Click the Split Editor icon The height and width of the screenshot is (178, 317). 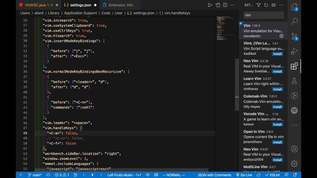point(225,5)
